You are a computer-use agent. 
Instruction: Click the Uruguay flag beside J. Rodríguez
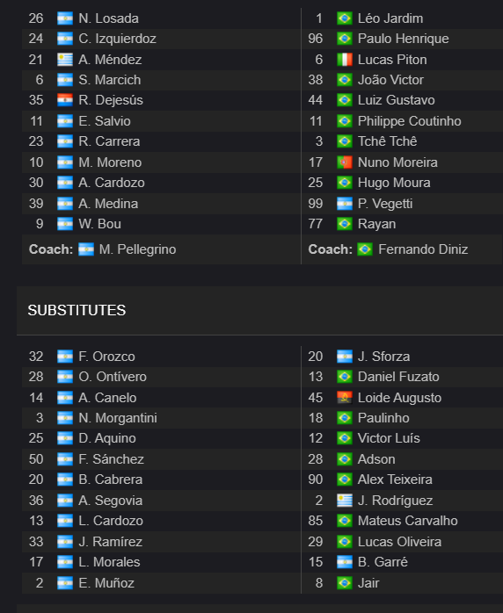[345, 501]
